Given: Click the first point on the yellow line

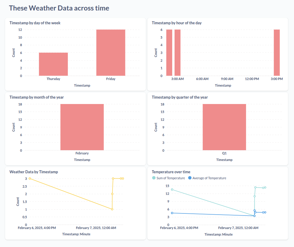Looking at the screenshot, I should [30, 179].
